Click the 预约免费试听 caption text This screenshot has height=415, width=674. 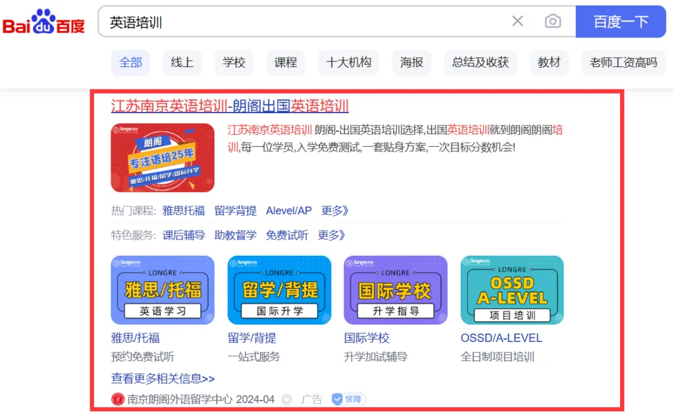coord(143,356)
